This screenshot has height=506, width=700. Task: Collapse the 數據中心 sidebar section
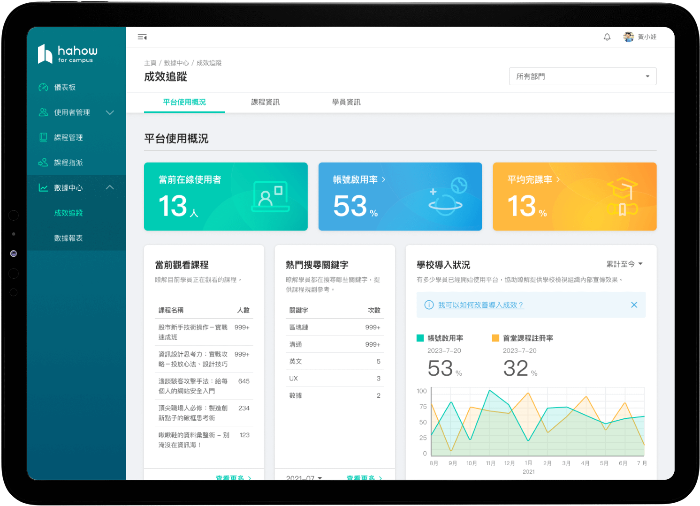click(110, 187)
